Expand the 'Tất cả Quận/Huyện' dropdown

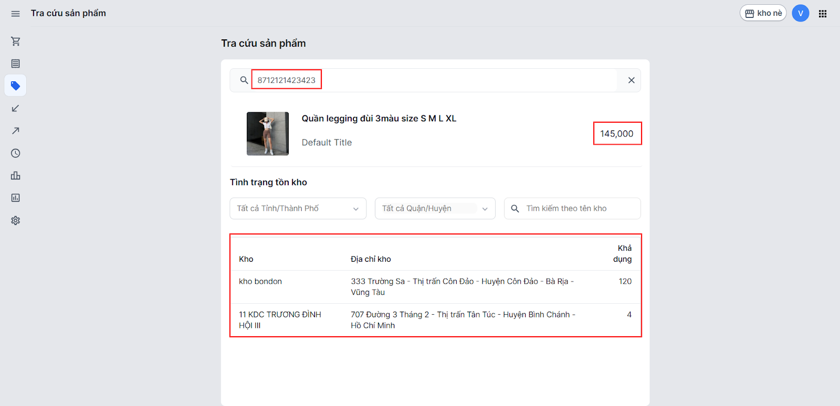435,208
